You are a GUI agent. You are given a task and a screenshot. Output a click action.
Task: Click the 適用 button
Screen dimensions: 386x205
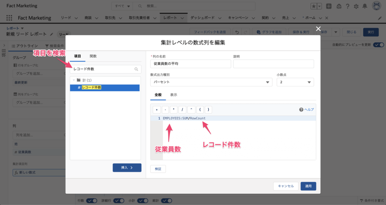[308, 186]
